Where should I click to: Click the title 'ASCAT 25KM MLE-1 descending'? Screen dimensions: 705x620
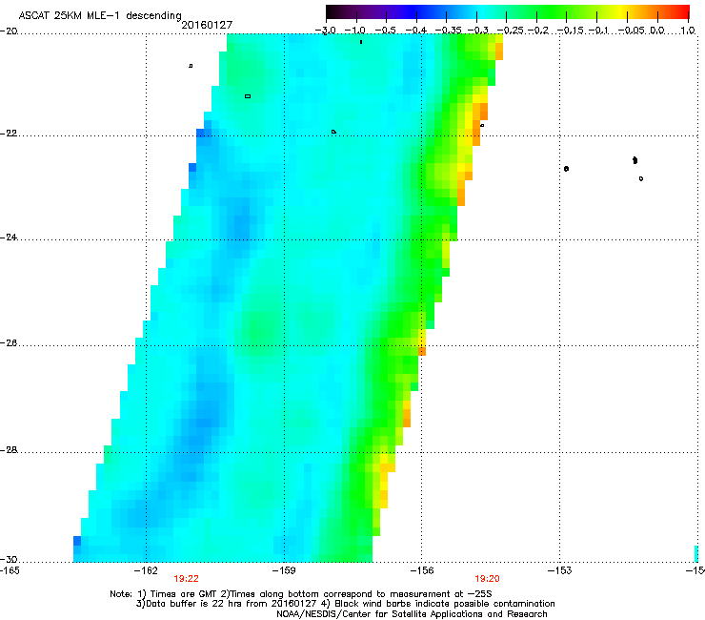click(x=100, y=15)
